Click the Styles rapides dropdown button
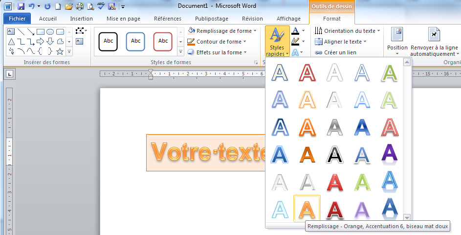This screenshot has height=235, width=461. point(277,41)
